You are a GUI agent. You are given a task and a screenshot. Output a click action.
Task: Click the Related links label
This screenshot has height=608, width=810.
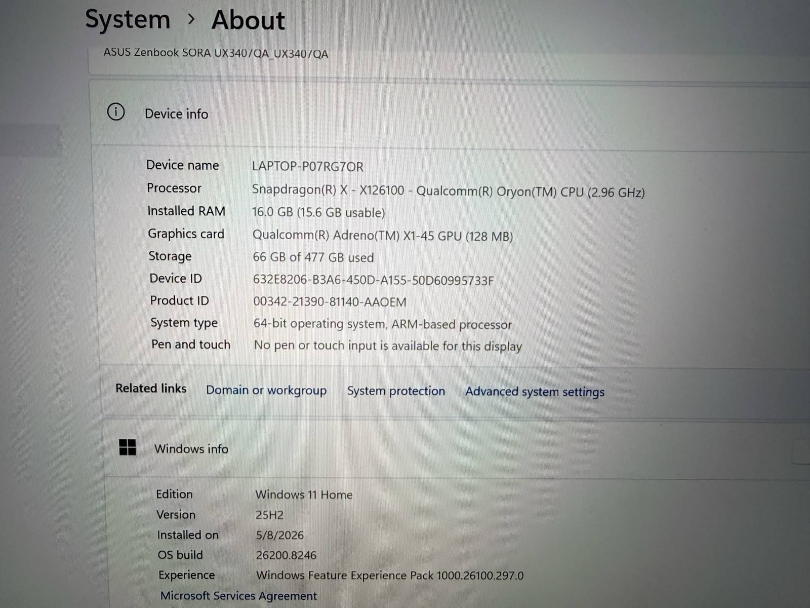(151, 388)
